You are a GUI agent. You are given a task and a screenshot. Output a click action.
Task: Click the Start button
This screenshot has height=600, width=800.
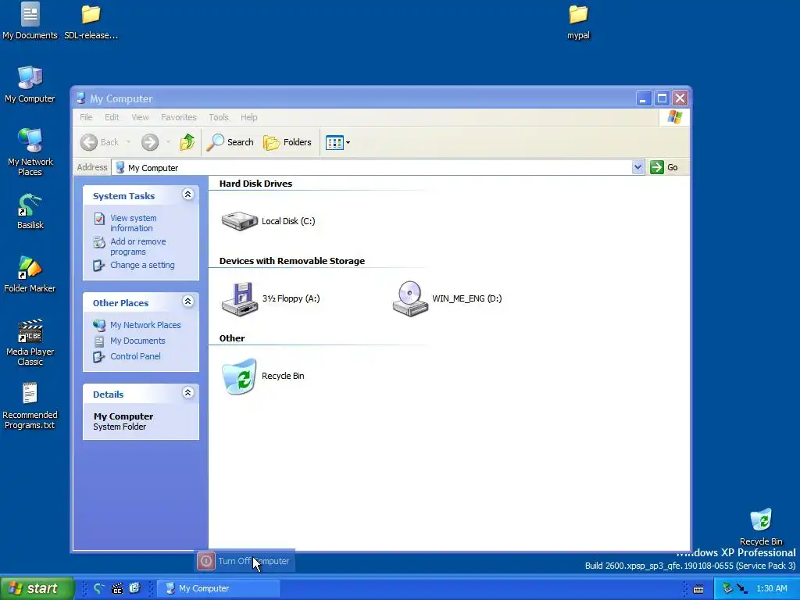[37, 588]
